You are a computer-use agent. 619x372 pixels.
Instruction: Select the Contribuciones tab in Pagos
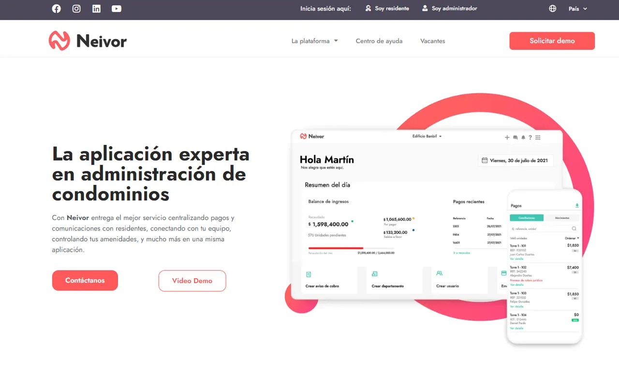527,218
